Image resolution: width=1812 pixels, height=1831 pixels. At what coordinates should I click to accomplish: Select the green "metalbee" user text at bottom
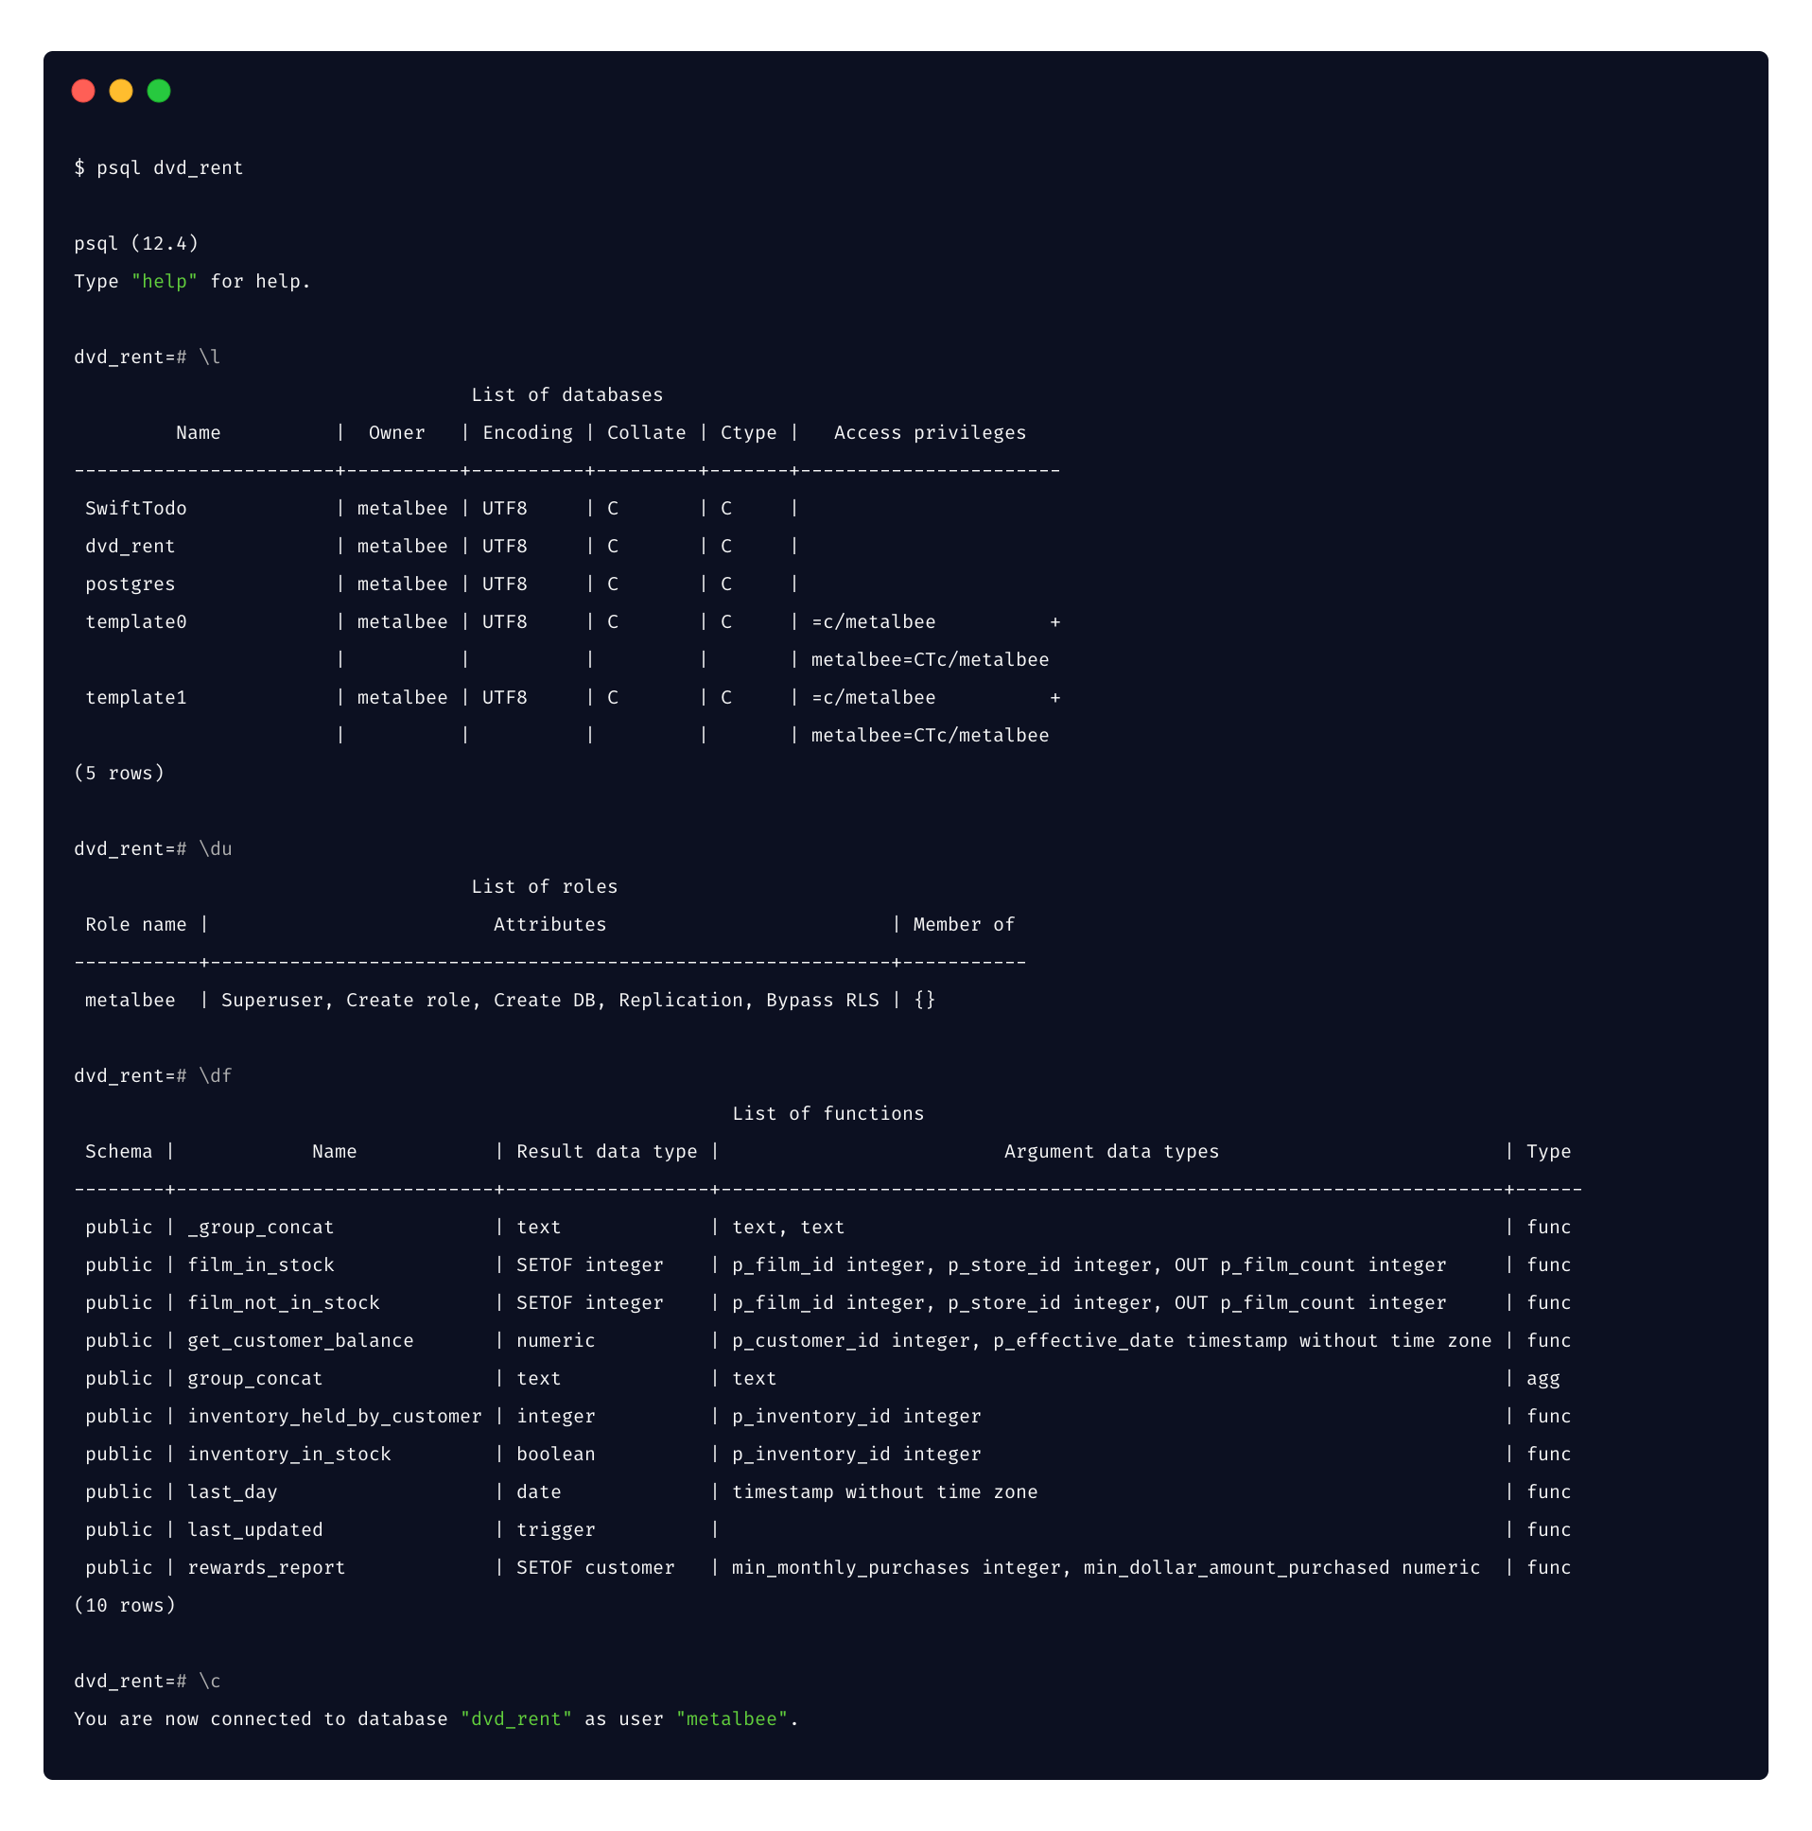(x=732, y=1718)
